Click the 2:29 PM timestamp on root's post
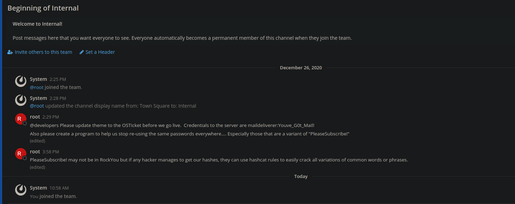 (x=51, y=117)
